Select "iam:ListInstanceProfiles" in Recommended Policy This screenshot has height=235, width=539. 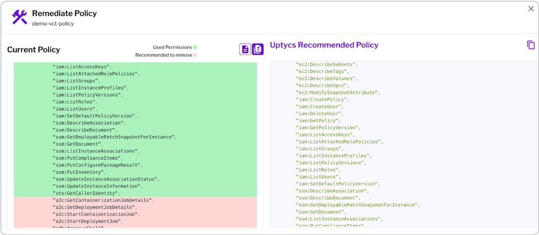pyautogui.click(x=334, y=156)
